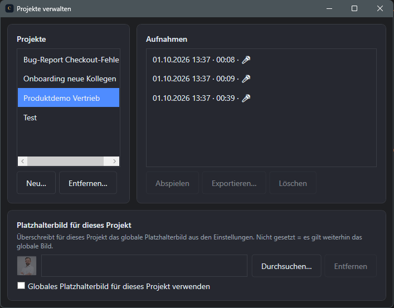This screenshot has width=394, height=308.
Task: Click the placeholder image thumbnail
Action: pyautogui.click(x=27, y=266)
